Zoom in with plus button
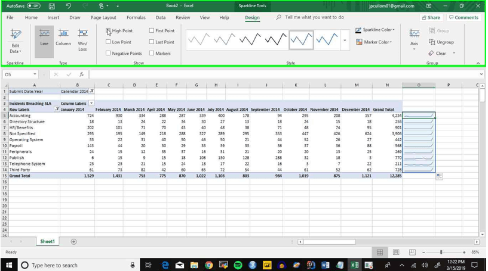Viewport: 488px width, 271px height. click(464, 253)
